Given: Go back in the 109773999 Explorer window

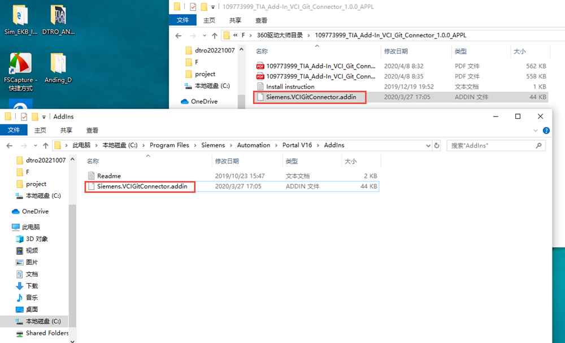Looking at the screenshot, I should (179, 36).
